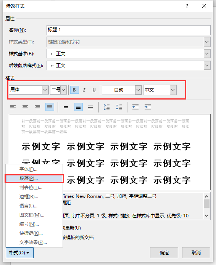Screen dimensions: 216x265
Task: Close the 修改样式 dialog
Action: [x=204, y=6]
